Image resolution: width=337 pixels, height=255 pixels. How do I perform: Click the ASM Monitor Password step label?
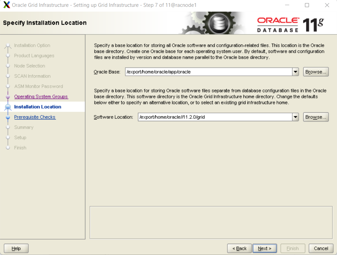39,86
